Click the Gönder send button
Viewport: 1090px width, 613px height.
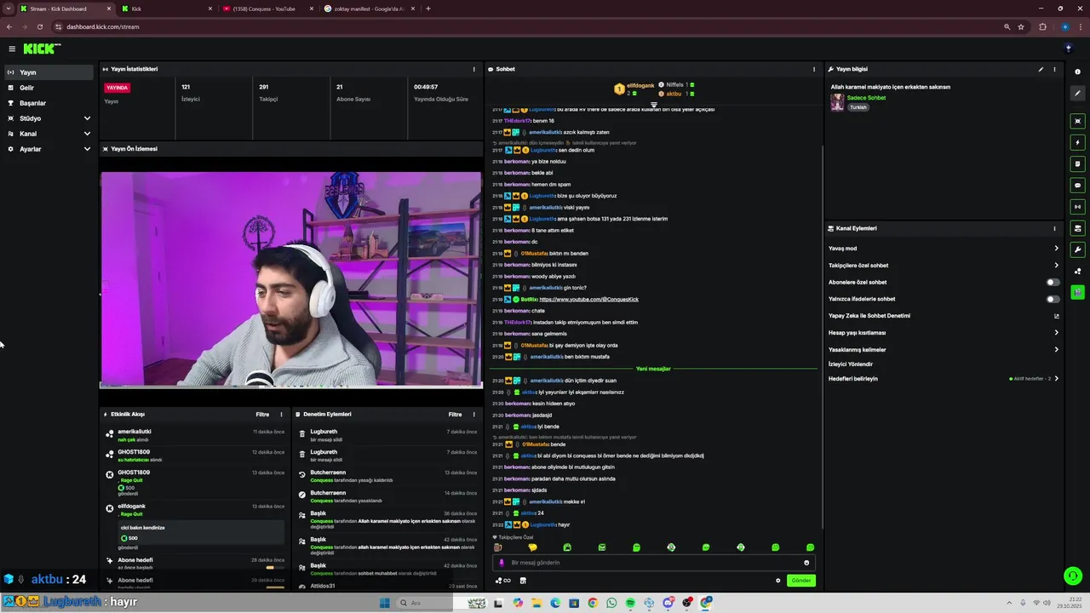click(x=801, y=581)
